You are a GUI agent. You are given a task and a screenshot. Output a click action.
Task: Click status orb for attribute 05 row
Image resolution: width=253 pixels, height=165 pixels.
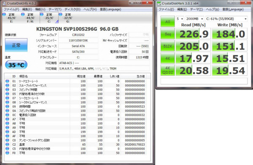7,94
